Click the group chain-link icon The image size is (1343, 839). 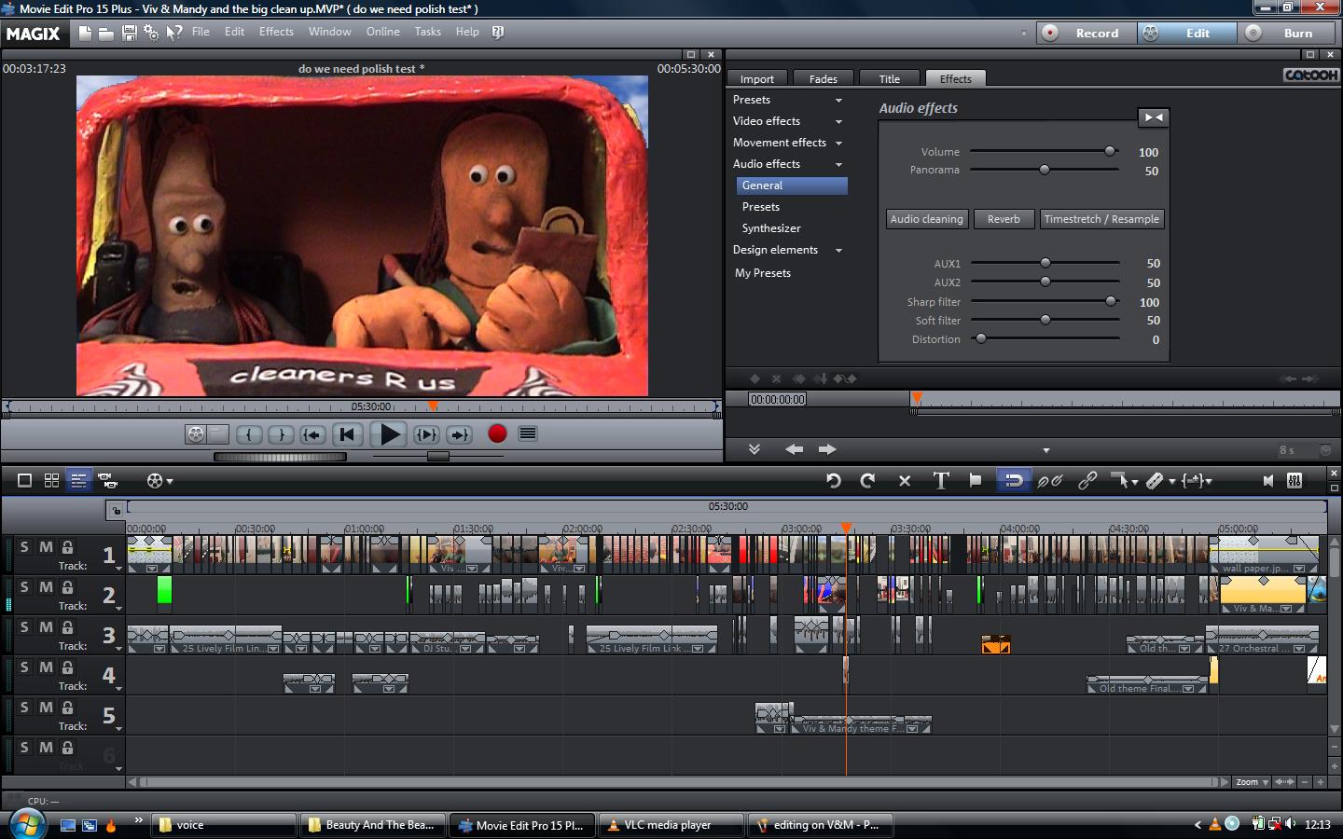tap(1087, 481)
